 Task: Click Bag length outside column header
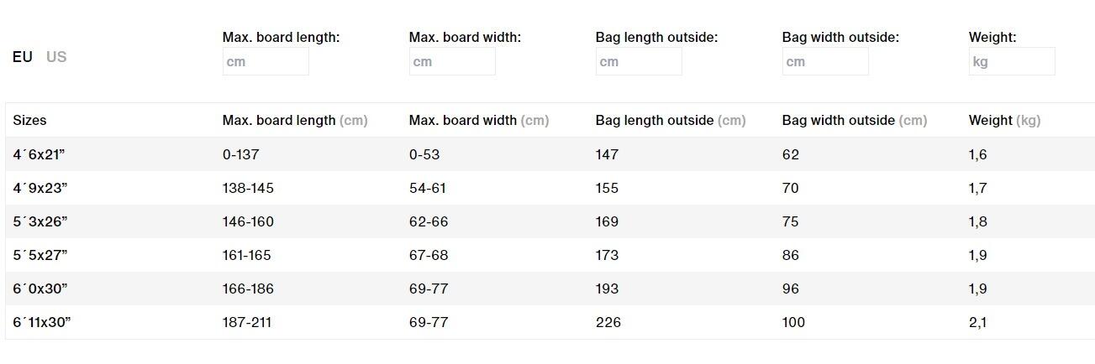(x=671, y=120)
